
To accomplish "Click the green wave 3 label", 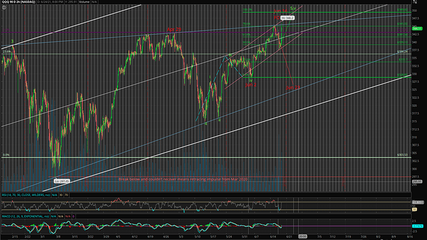I will (x=12, y=41).
